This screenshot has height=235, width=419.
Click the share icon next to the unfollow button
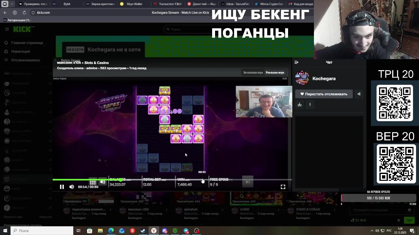pyautogui.click(x=359, y=94)
